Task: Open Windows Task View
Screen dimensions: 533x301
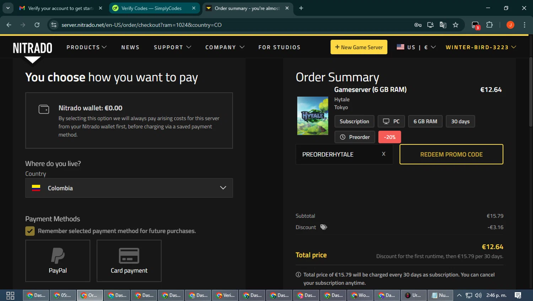Action: coord(10,295)
